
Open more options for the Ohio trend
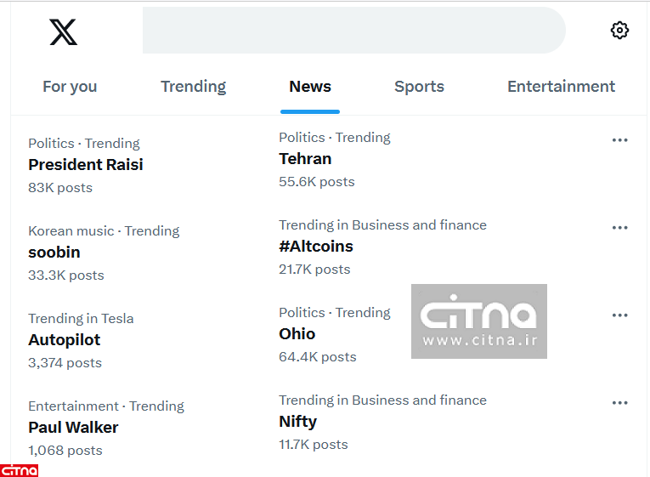(x=619, y=315)
